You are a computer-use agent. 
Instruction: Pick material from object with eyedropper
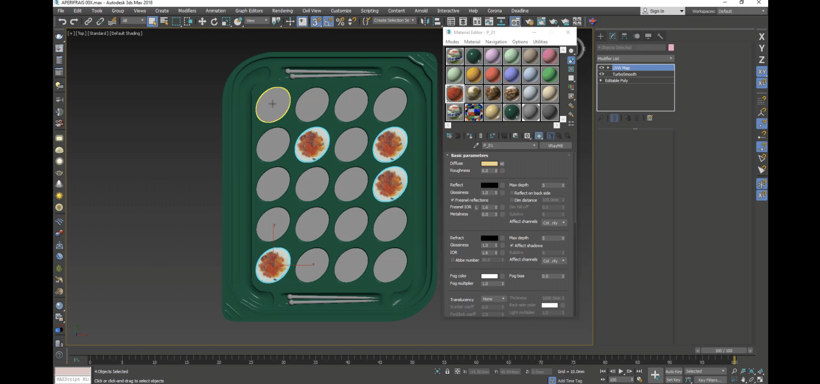click(476, 146)
